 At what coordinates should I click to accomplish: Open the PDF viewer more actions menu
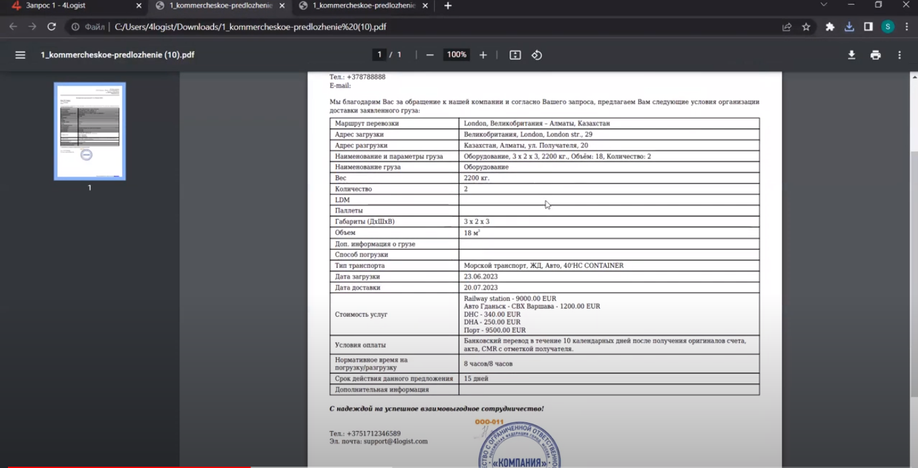(899, 55)
